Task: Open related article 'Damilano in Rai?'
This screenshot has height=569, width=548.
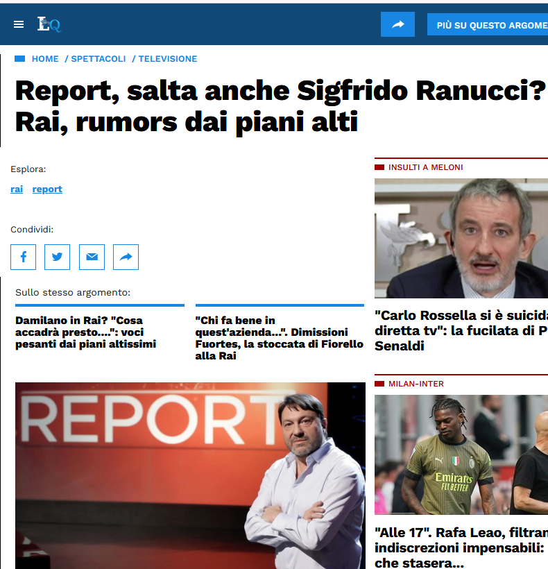Action: [85, 332]
